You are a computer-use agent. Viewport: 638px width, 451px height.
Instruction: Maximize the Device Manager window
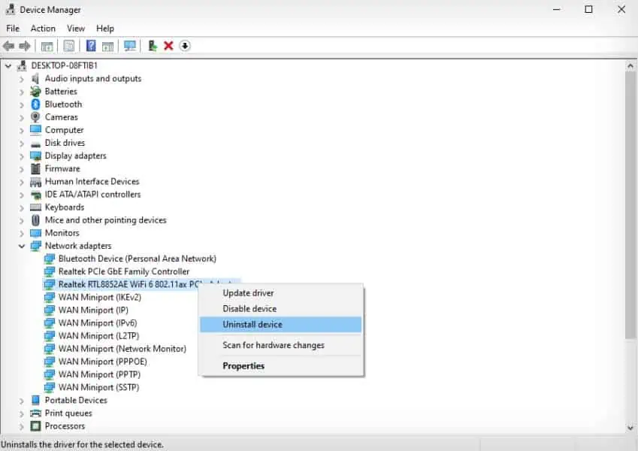pyautogui.click(x=588, y=9)
